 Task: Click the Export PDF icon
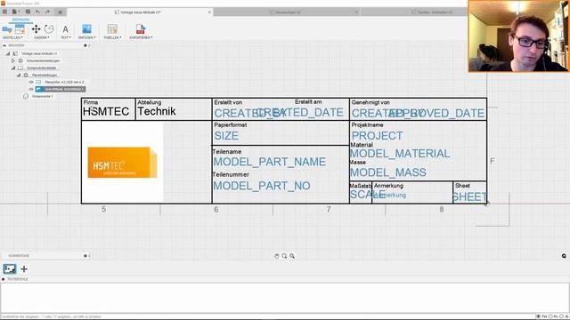click(141, 29)
